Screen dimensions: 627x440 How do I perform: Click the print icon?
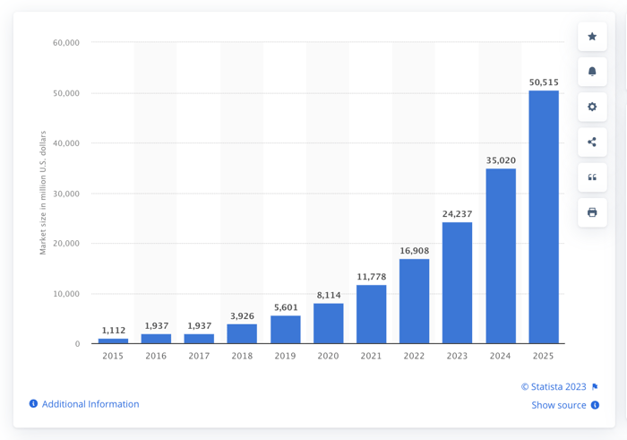point(592,212)
